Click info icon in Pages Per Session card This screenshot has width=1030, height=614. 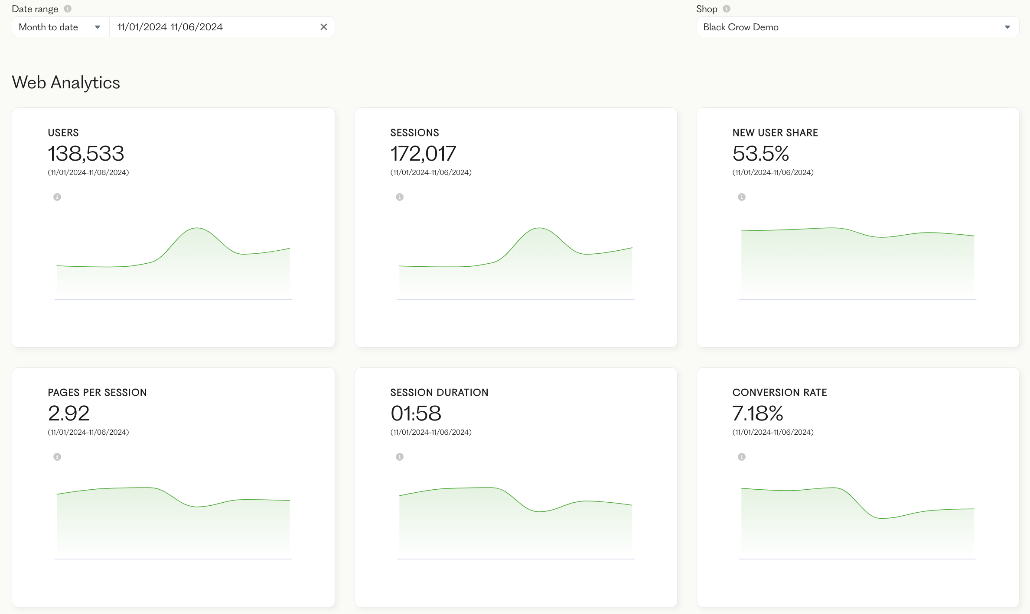[57, 457]
